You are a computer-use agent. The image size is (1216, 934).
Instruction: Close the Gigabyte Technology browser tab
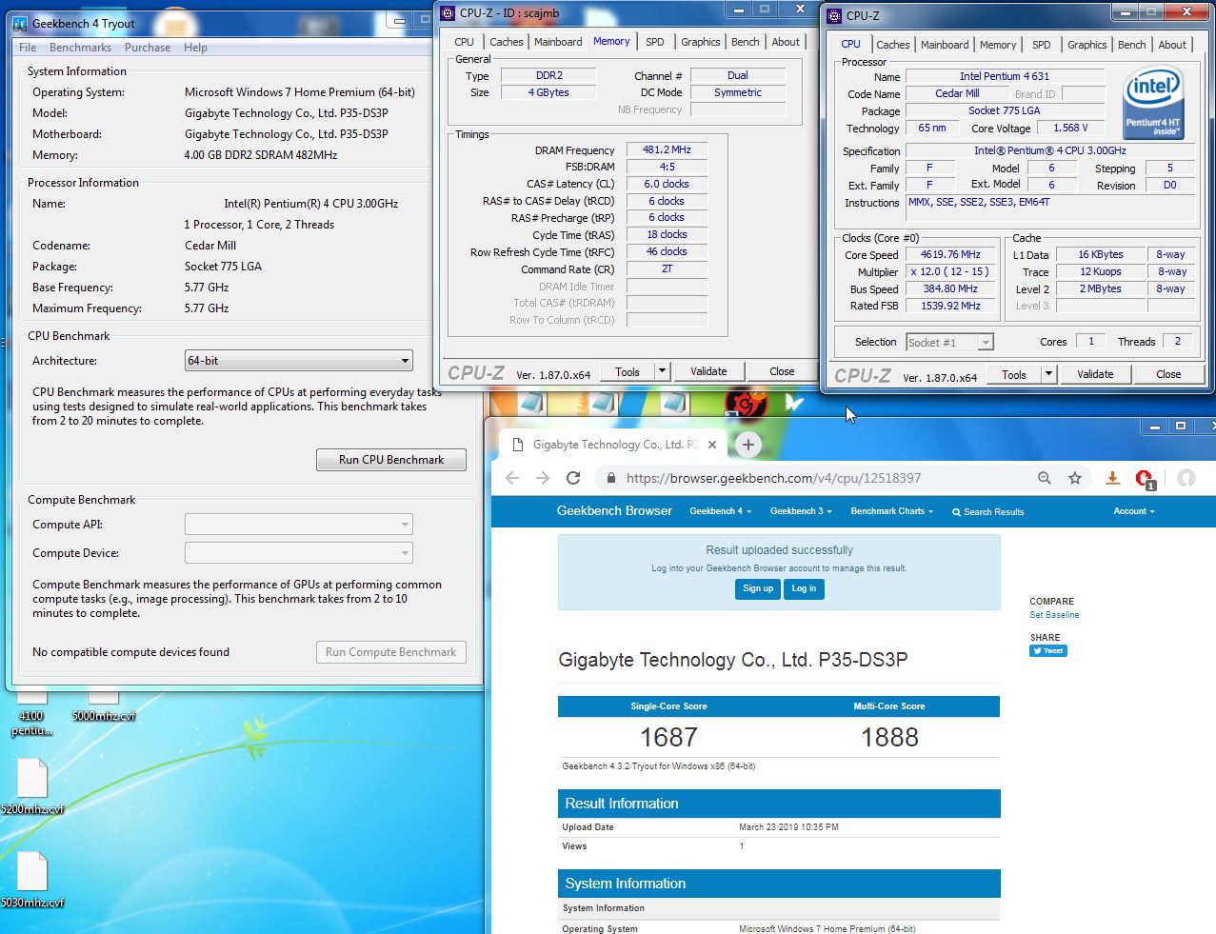click(713, 445)
